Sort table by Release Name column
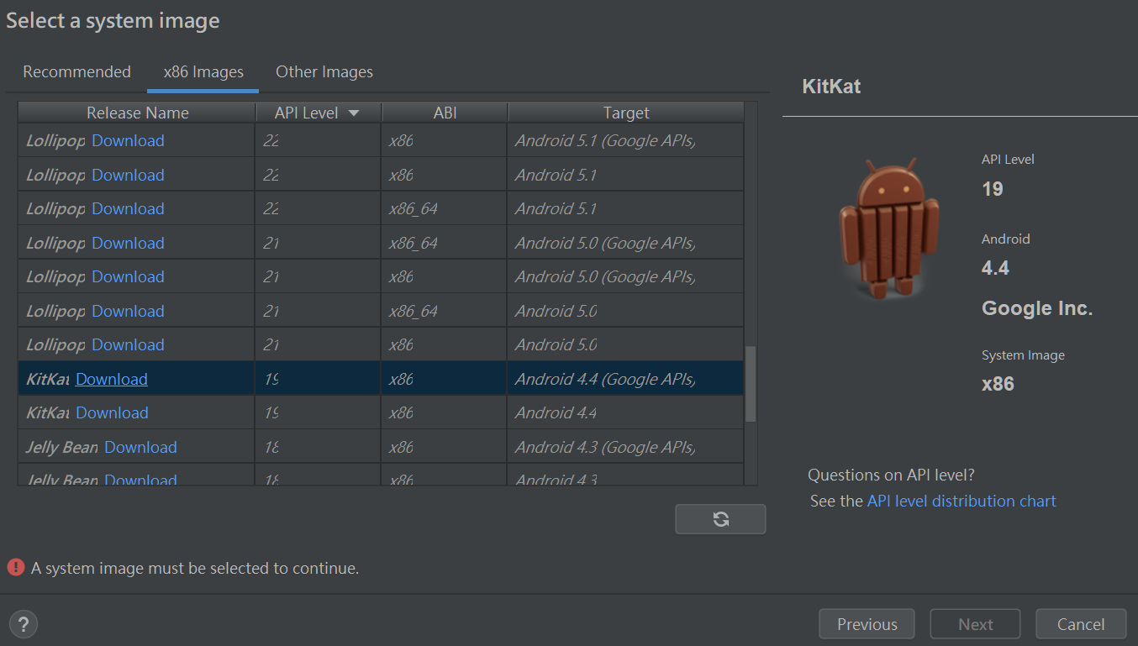This screenshot has height=646, width=1138. click(137, 113)
